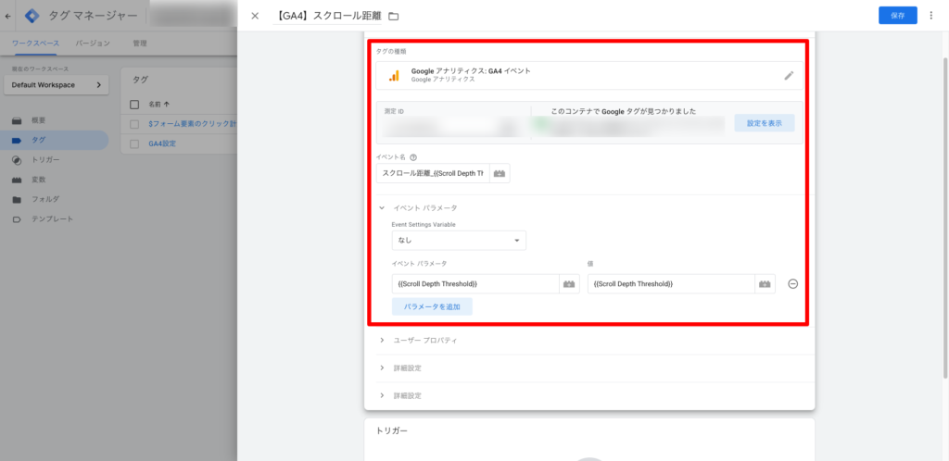The height and width of the screenshot is (461, 949).
Task: Open the Event Settings Variable dropdown
Action: point(459,241)
